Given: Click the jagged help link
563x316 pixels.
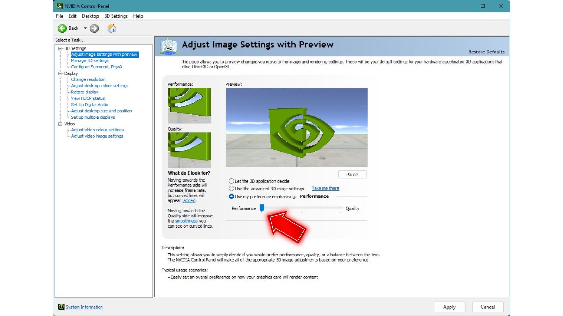Looking at the screenshot, I should click(x=189, y=201).
